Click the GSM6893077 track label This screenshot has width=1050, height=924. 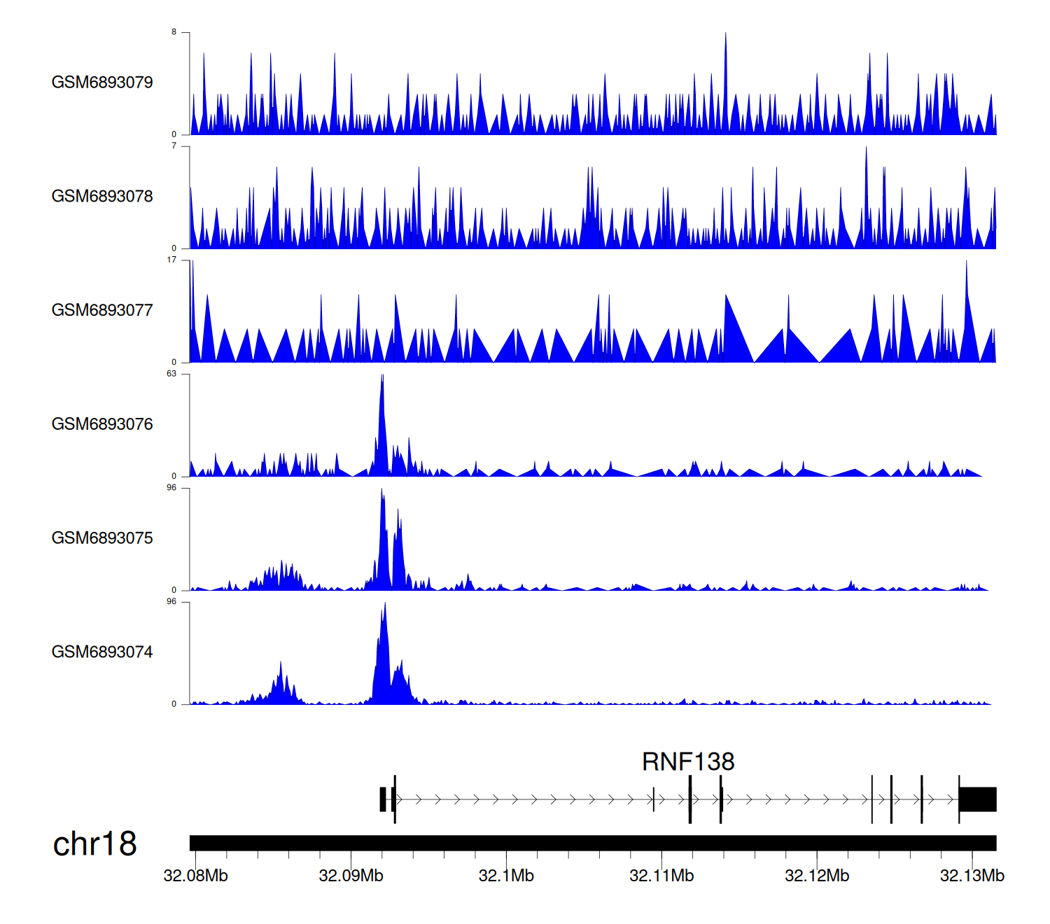click(x=102, y=310)
